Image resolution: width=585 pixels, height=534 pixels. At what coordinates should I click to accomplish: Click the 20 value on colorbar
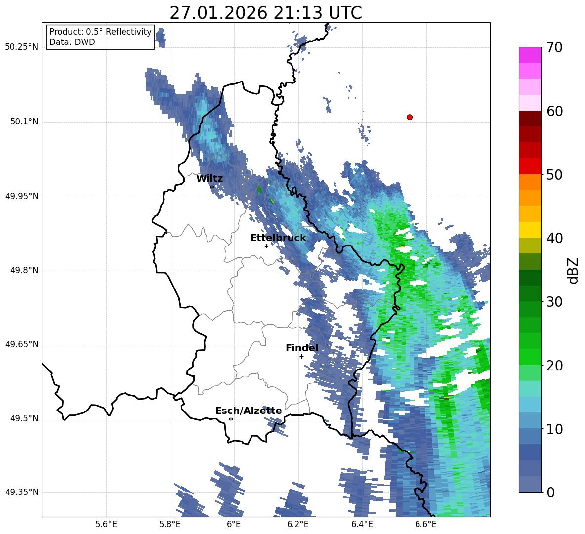coord(554,366)
